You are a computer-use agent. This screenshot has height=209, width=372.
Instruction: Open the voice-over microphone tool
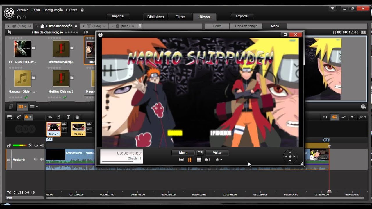point(77,117)
